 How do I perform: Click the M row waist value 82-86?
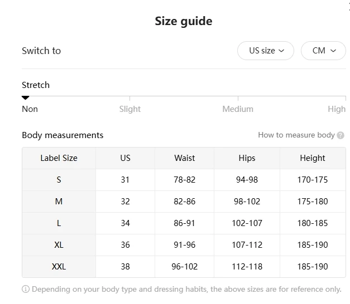184,202
